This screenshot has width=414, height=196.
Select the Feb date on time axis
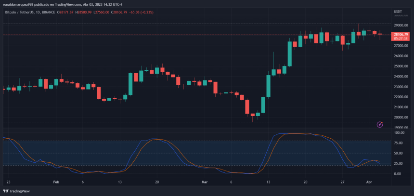point(56,183)
